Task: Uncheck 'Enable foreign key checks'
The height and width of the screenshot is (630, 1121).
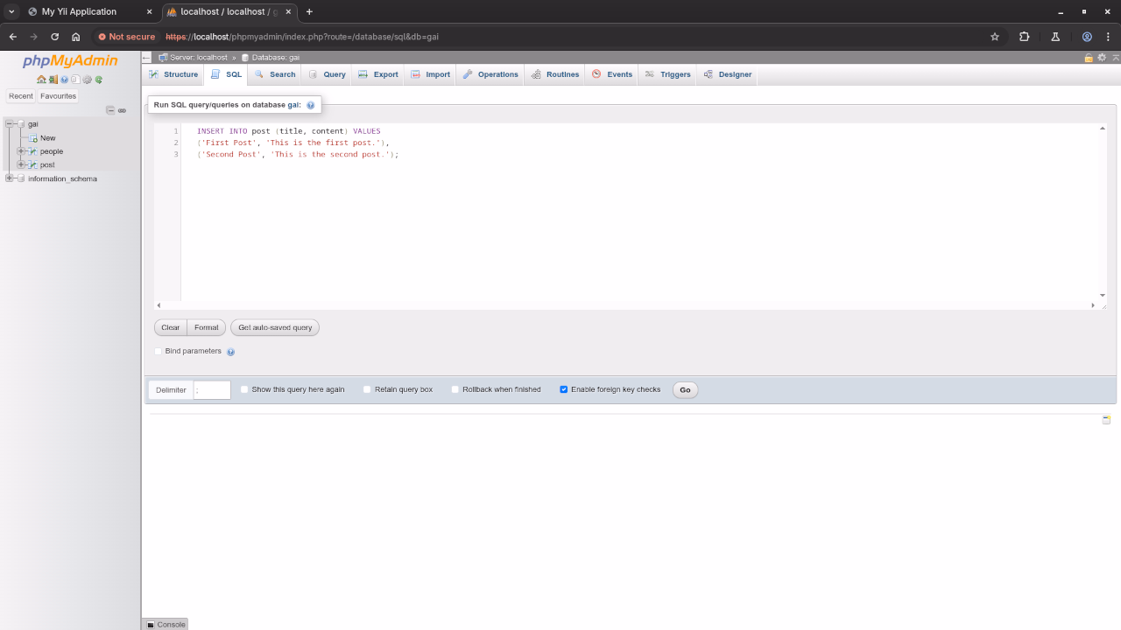Action: [x=564, y=389]
